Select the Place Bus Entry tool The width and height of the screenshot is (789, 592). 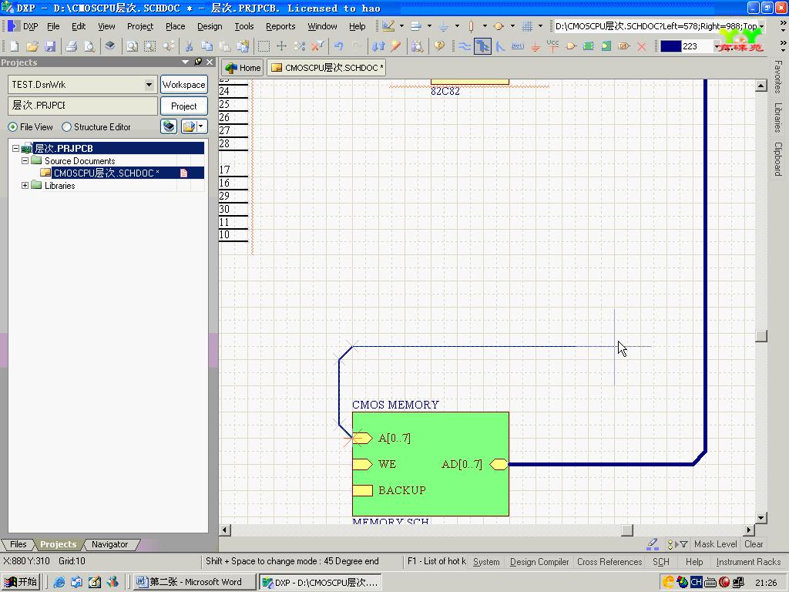500,46
